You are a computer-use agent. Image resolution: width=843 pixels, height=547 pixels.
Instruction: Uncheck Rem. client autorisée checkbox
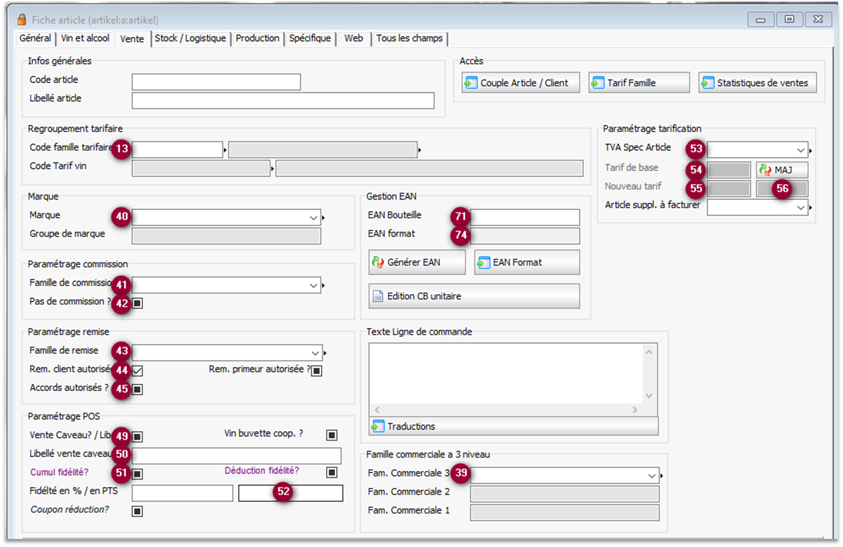[x=137, y=371]
